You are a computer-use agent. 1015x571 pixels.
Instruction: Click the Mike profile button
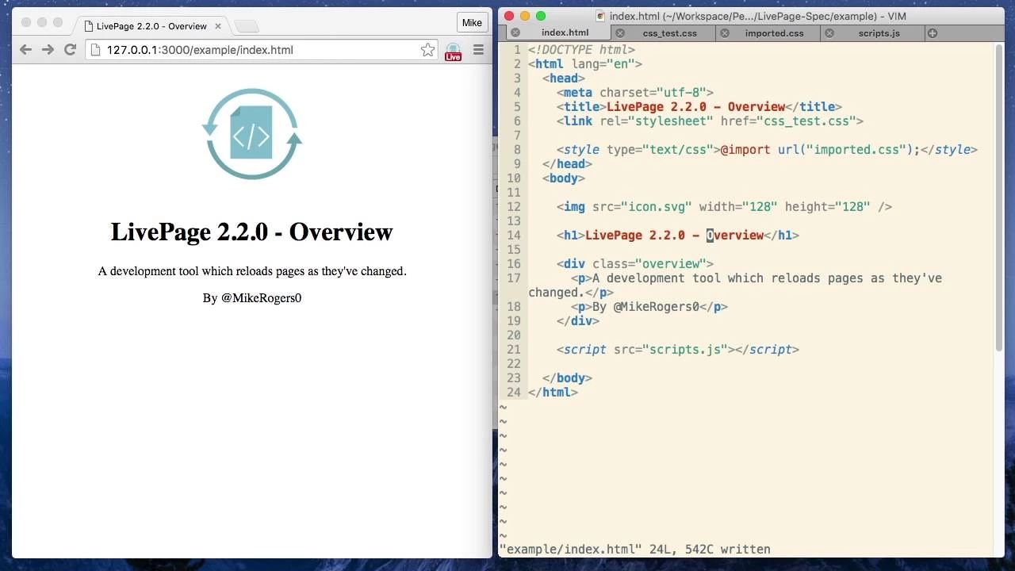(x=472, y=22)
